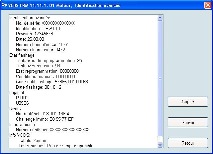Click 'Tentatives de reprogrammation: 95' line
This screenshot has height=154, width=213.
[49, 61]
